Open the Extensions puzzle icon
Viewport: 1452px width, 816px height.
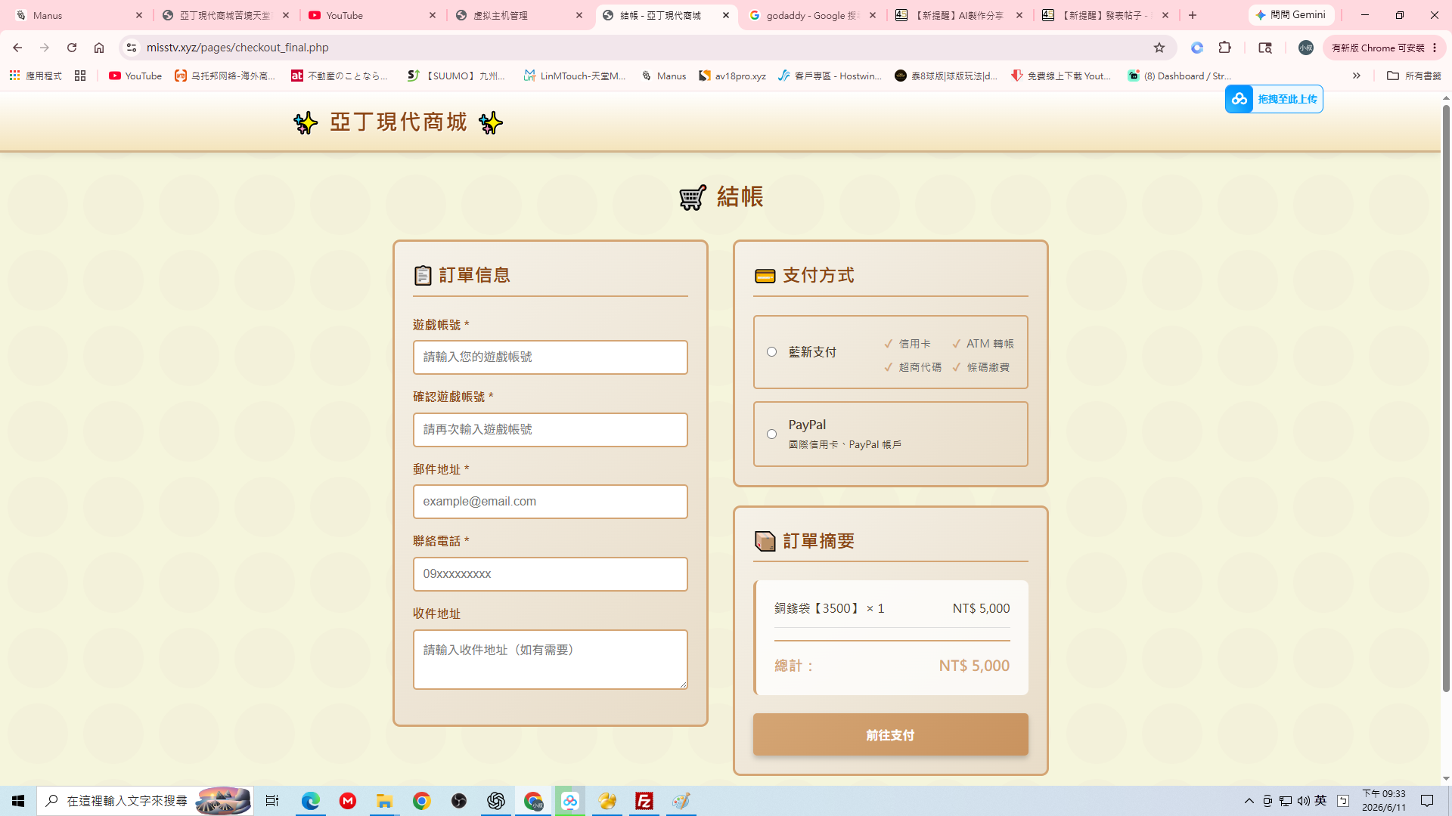[x=1225, y=48]
